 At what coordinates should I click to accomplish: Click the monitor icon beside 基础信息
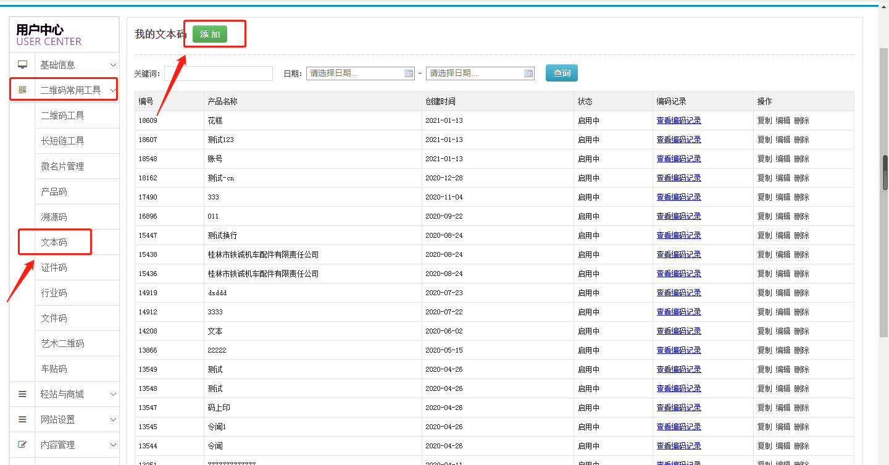(23, 65)
